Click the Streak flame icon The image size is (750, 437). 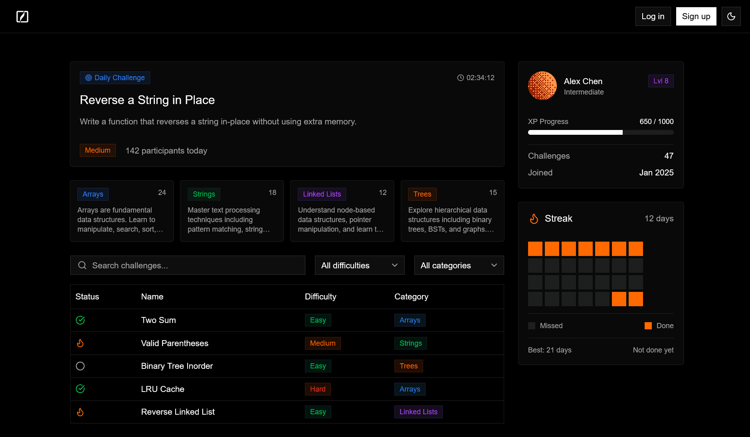click(x=534, y=218)
